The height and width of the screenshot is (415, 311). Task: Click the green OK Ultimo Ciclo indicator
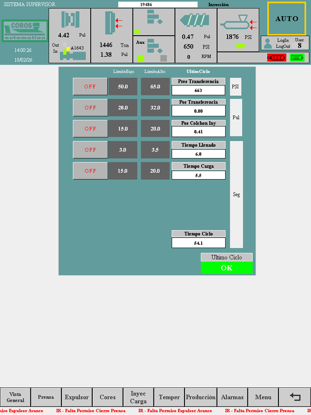point(226,268)
